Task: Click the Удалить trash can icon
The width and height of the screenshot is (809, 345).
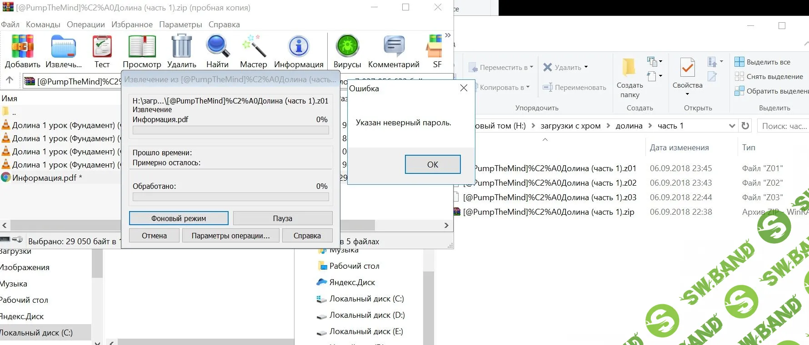Action: (x=181, y=47)
